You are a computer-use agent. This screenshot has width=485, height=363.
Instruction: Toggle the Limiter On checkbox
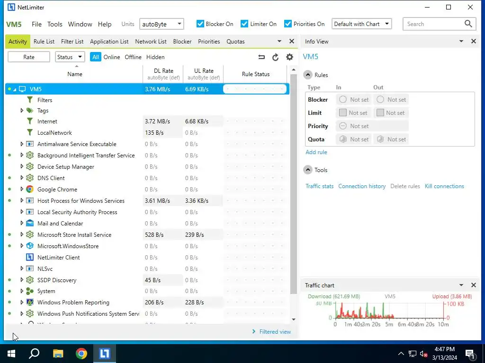[244, 24]
